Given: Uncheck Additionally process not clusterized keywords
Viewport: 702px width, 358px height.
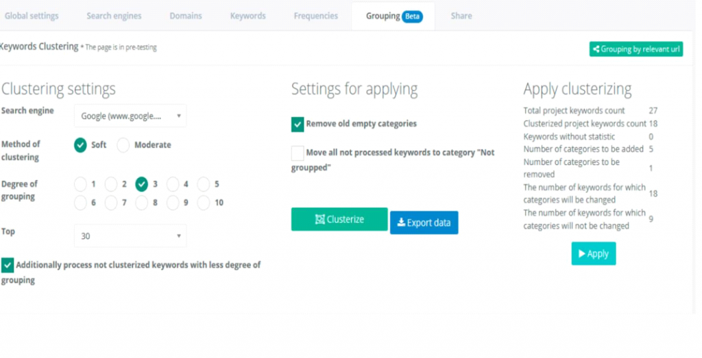Looking at the screenshot, I should point(8,265).
